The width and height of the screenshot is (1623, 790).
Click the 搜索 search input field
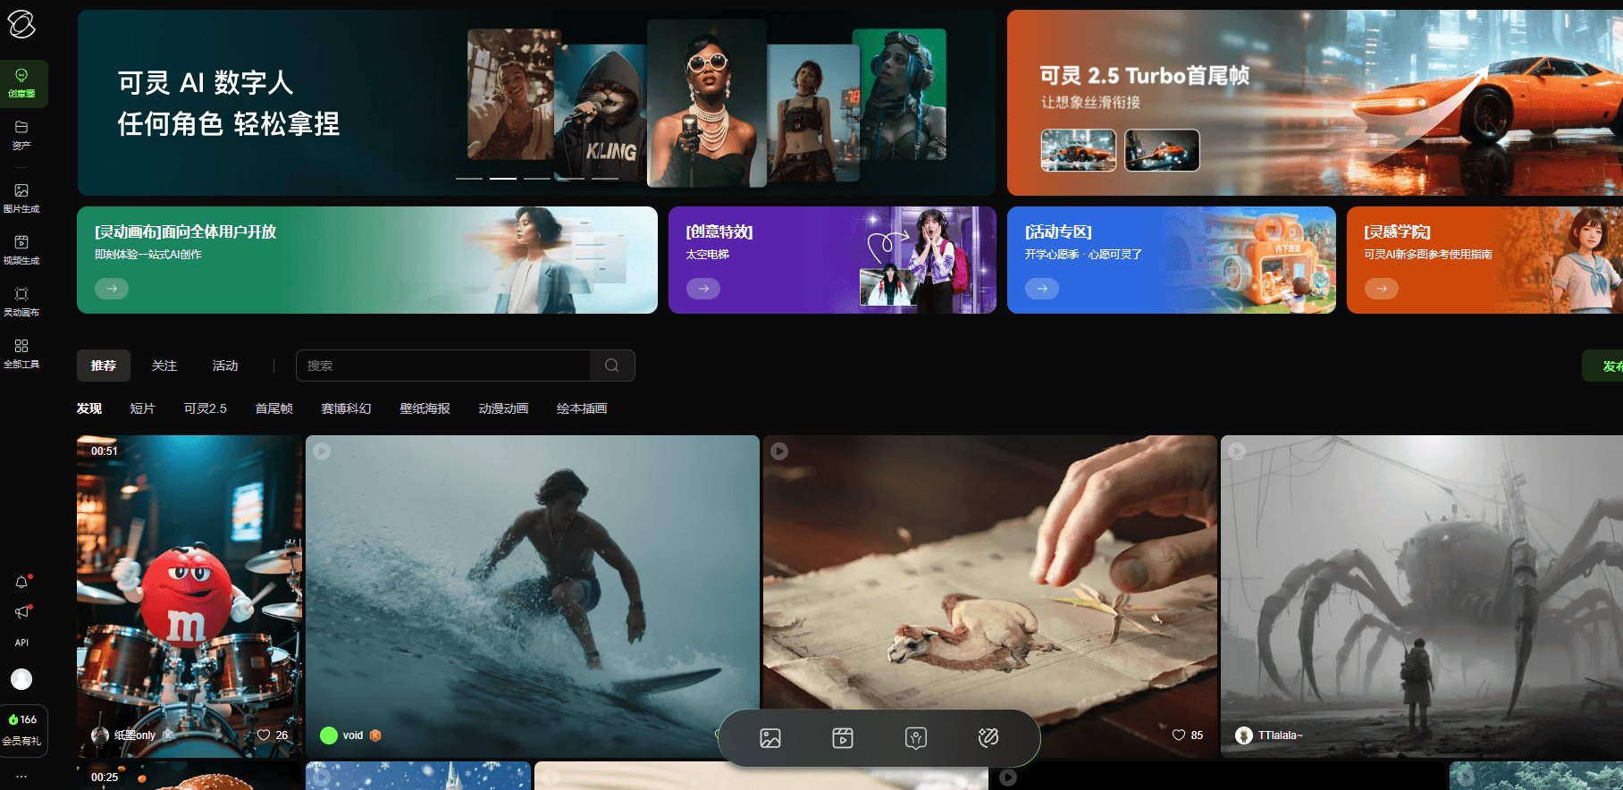coord(442,366)
